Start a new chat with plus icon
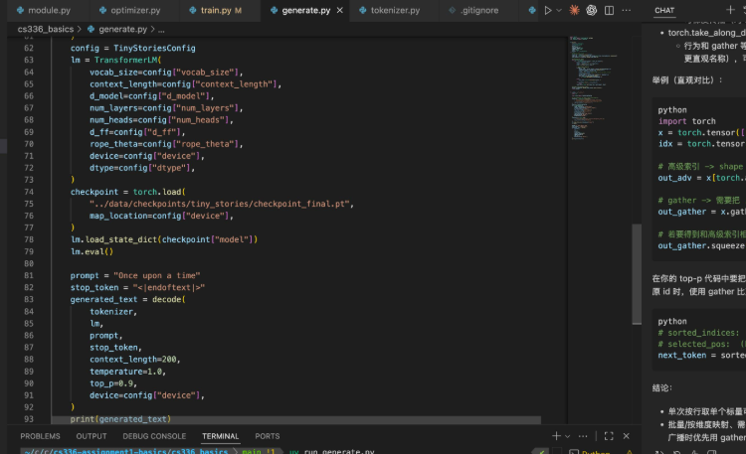Screen dimensions: 746x454 click(x=730, y=10)
